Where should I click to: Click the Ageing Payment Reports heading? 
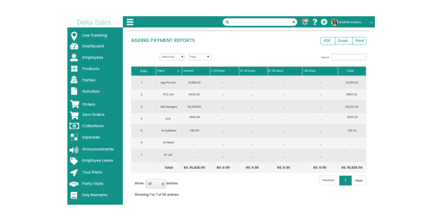click(x=163, y=40)
